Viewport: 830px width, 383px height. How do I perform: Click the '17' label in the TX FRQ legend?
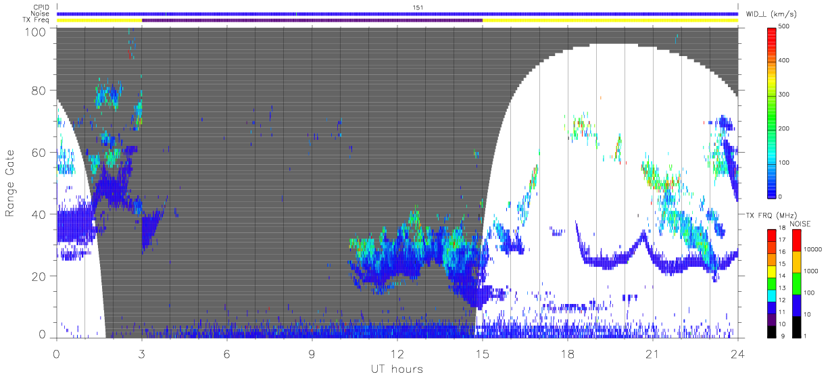(x=781, y=240)
